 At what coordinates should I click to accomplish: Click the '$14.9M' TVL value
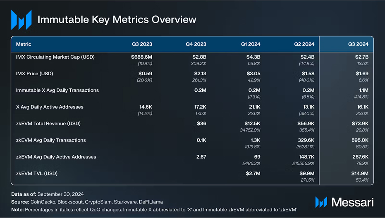click(x=360, y=174)
